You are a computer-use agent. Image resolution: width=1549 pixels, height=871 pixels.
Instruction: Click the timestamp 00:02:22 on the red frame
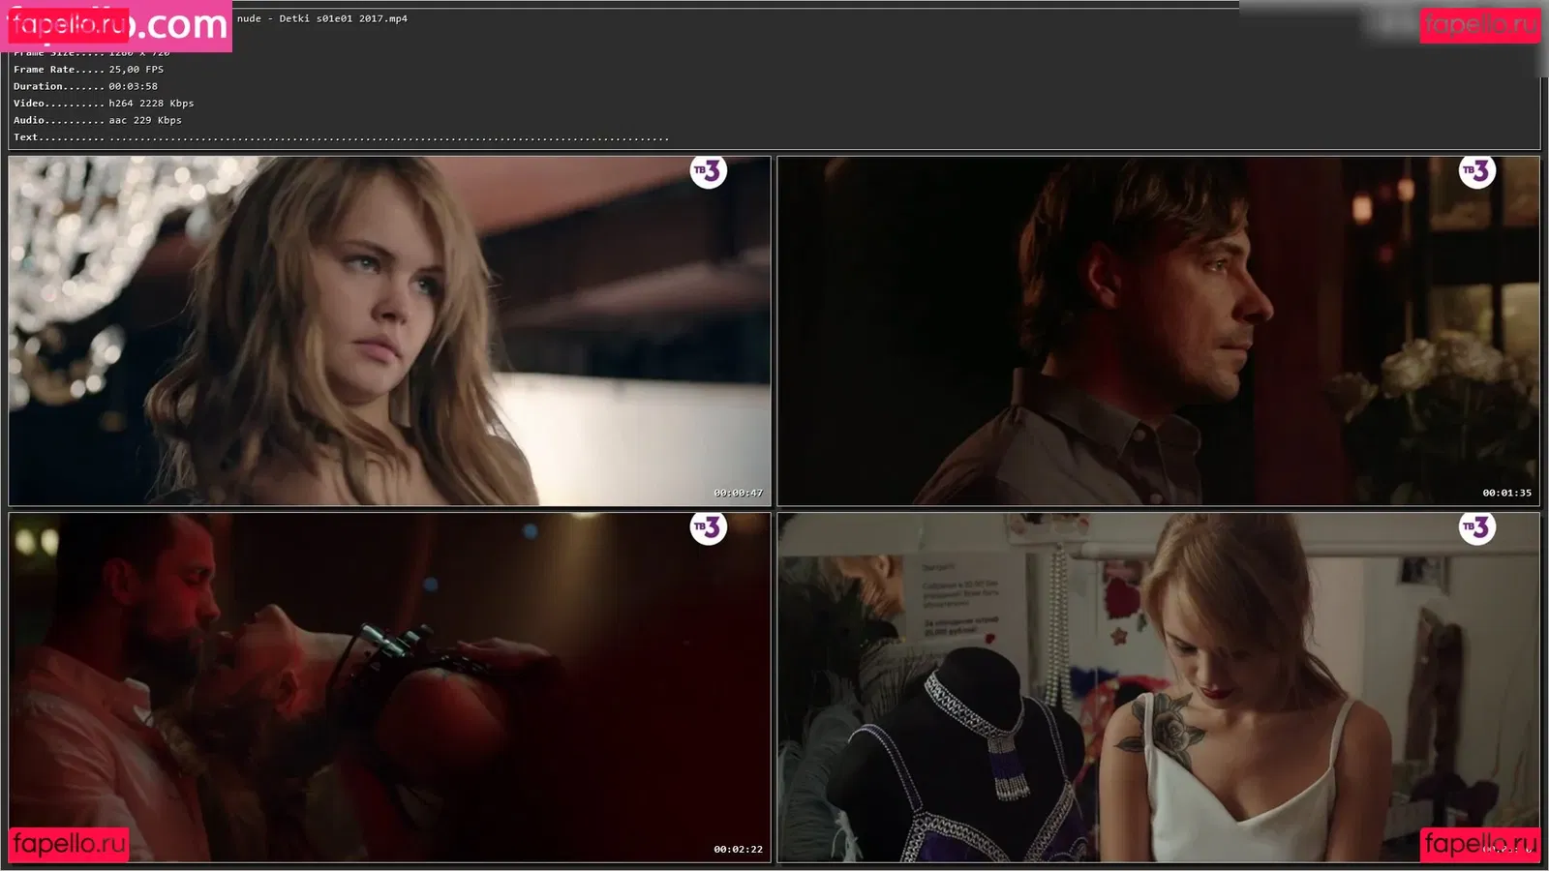[x=740, y=849]
